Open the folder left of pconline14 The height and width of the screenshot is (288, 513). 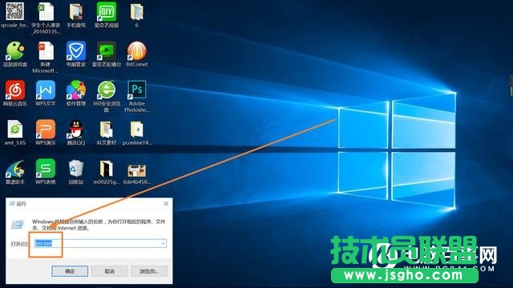point(107,130)
